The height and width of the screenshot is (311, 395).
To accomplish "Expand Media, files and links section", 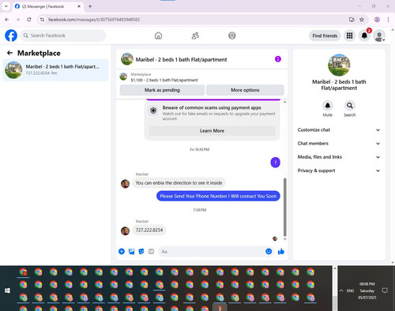I will point(339,157).
